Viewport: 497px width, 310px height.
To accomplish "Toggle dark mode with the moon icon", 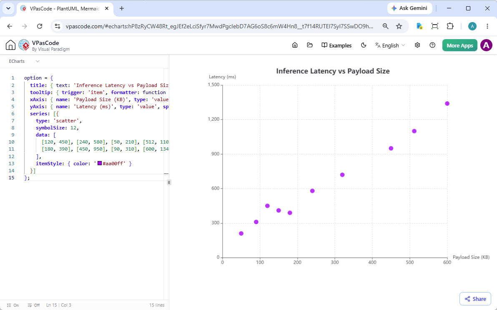I will [364, 45].
